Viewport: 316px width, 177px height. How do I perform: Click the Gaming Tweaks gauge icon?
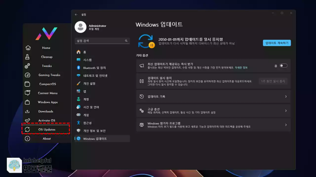coord(27,75)
